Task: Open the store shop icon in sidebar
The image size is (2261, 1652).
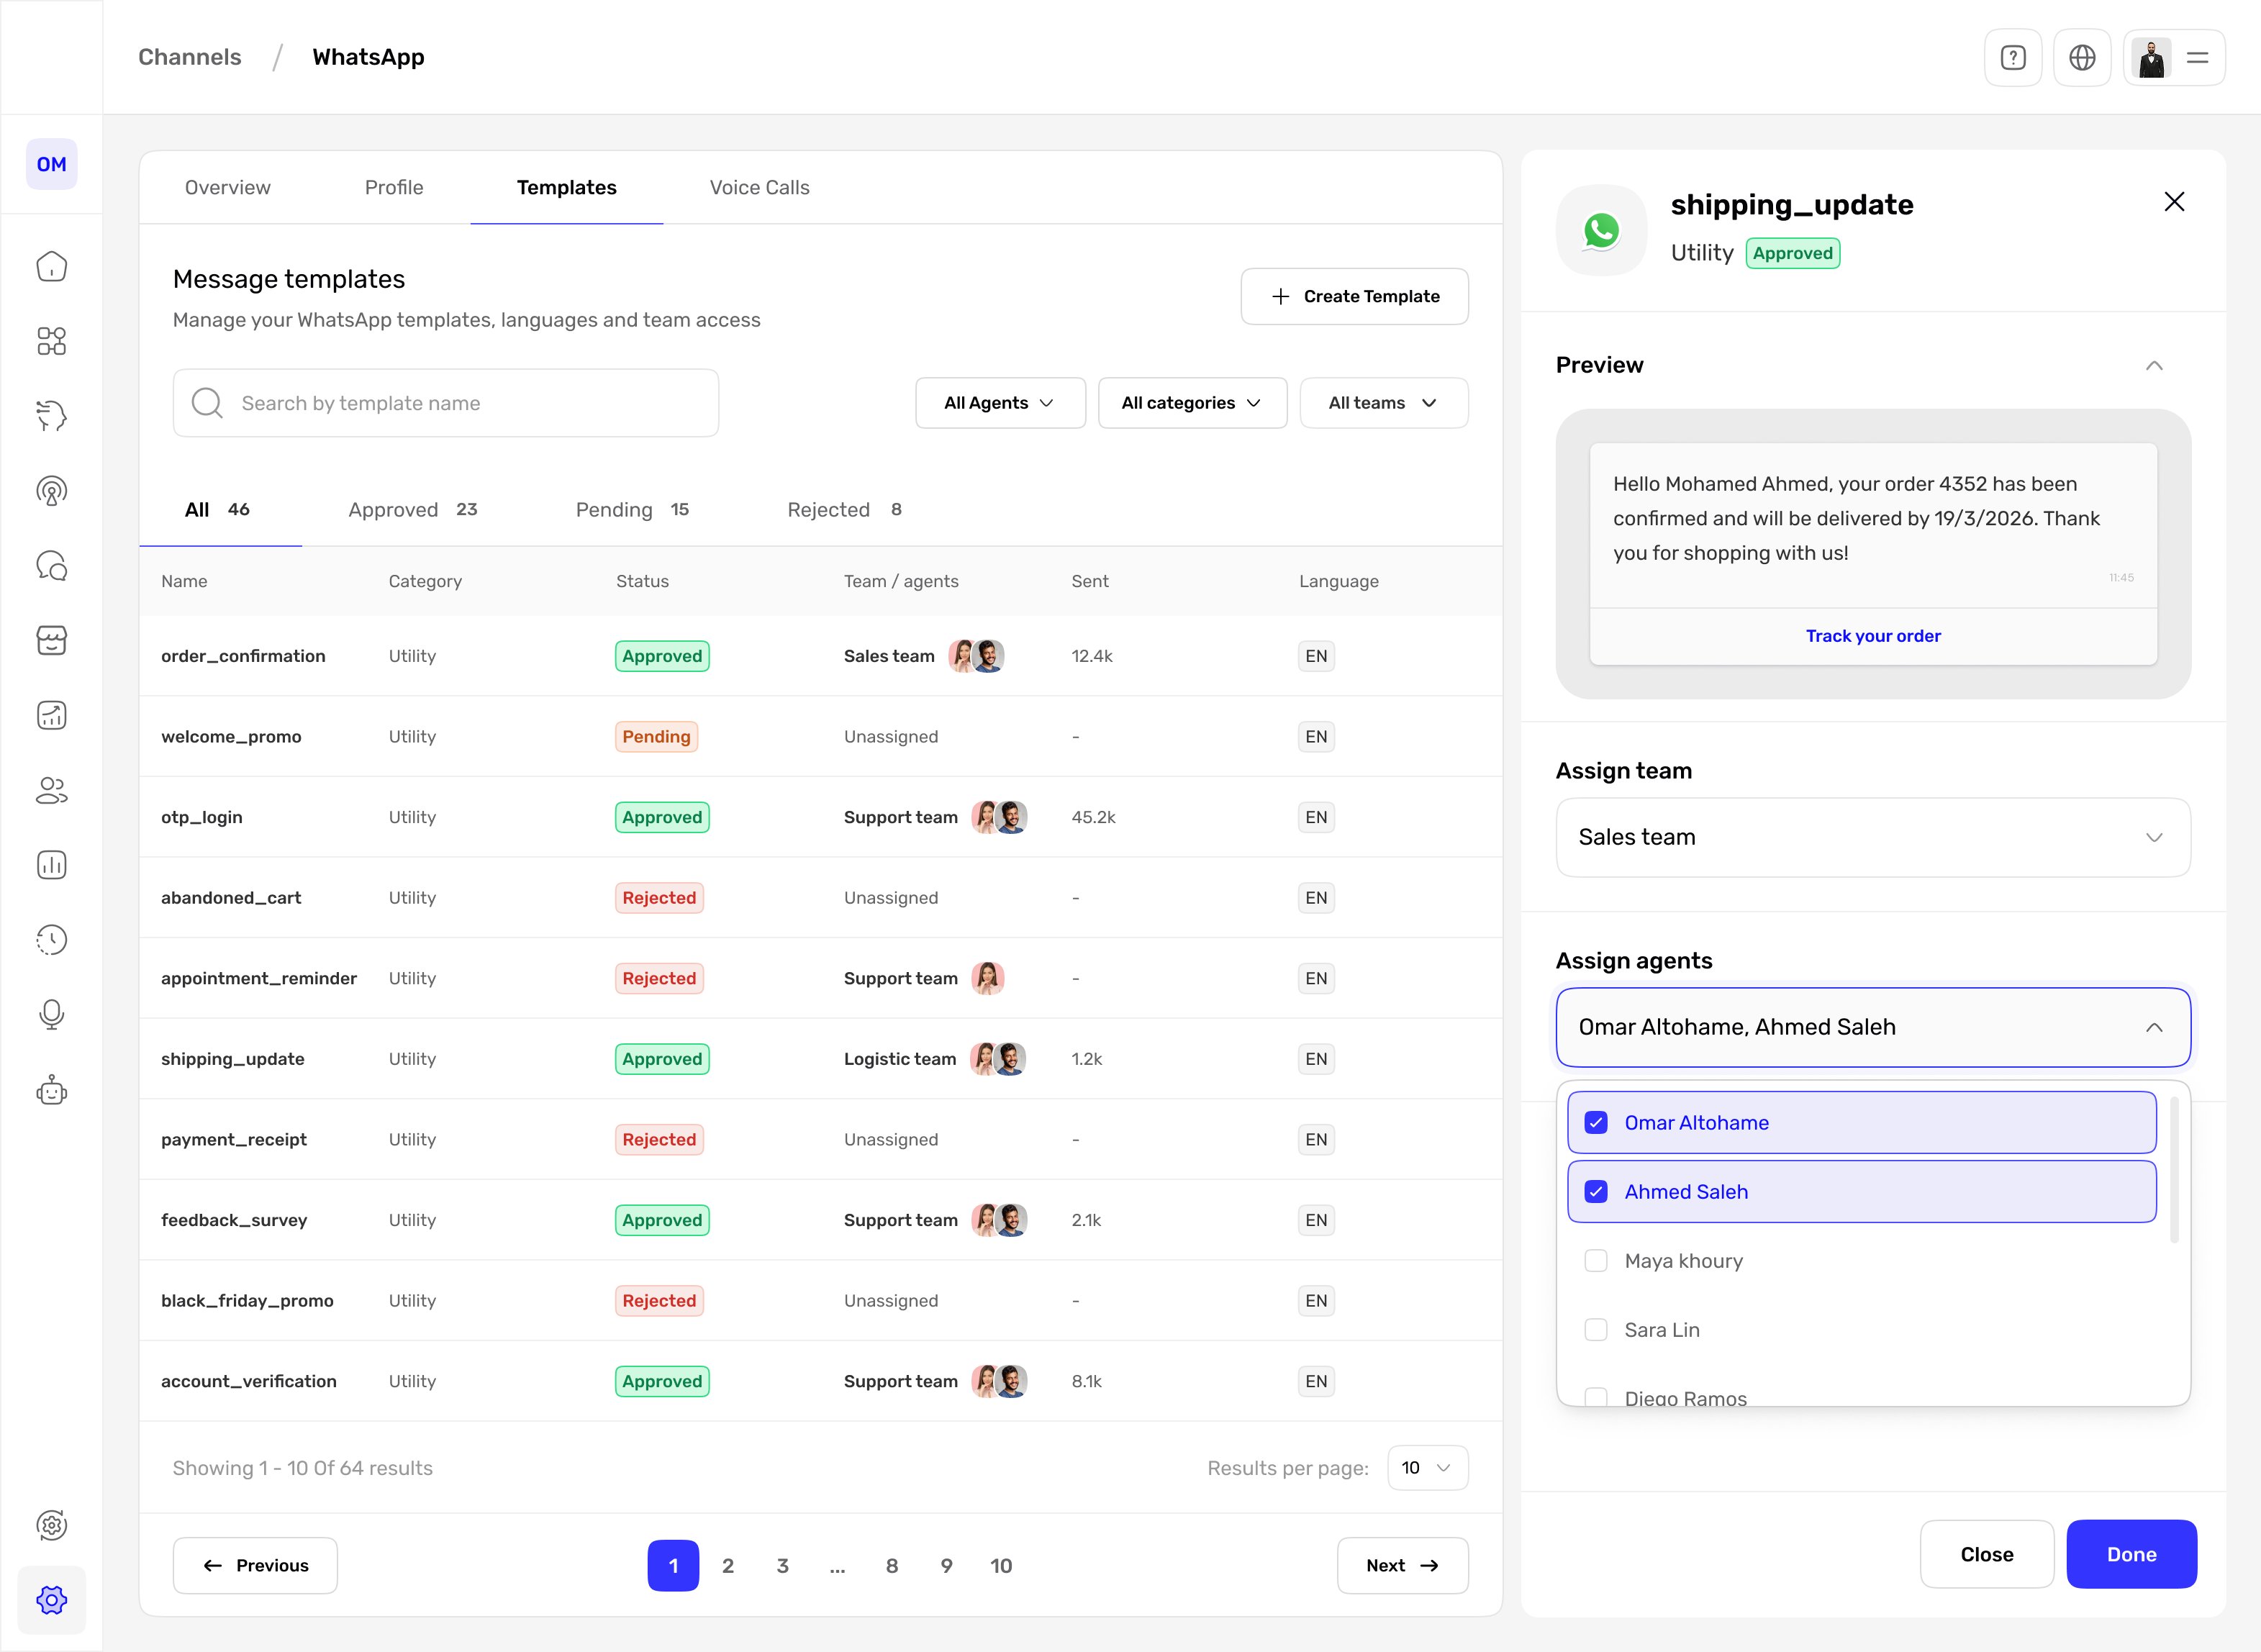Action: [x=51, y=640]
